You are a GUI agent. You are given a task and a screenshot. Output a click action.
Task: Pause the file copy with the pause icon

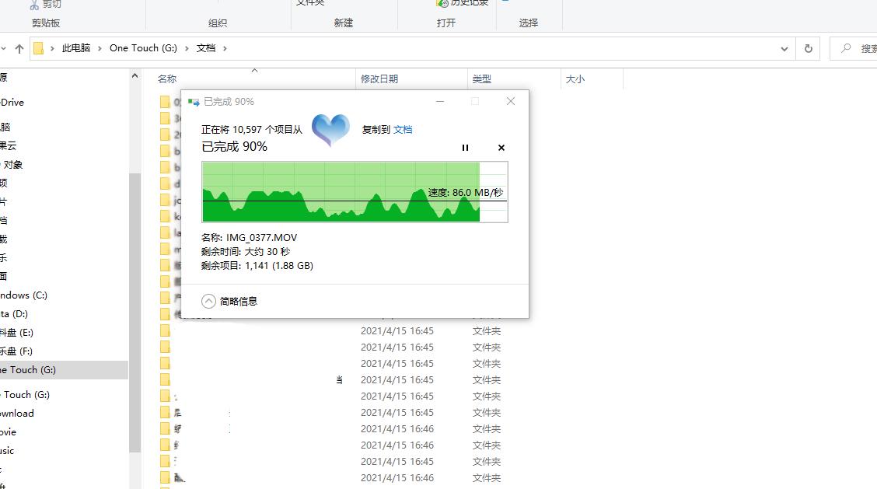coord(465,147)
